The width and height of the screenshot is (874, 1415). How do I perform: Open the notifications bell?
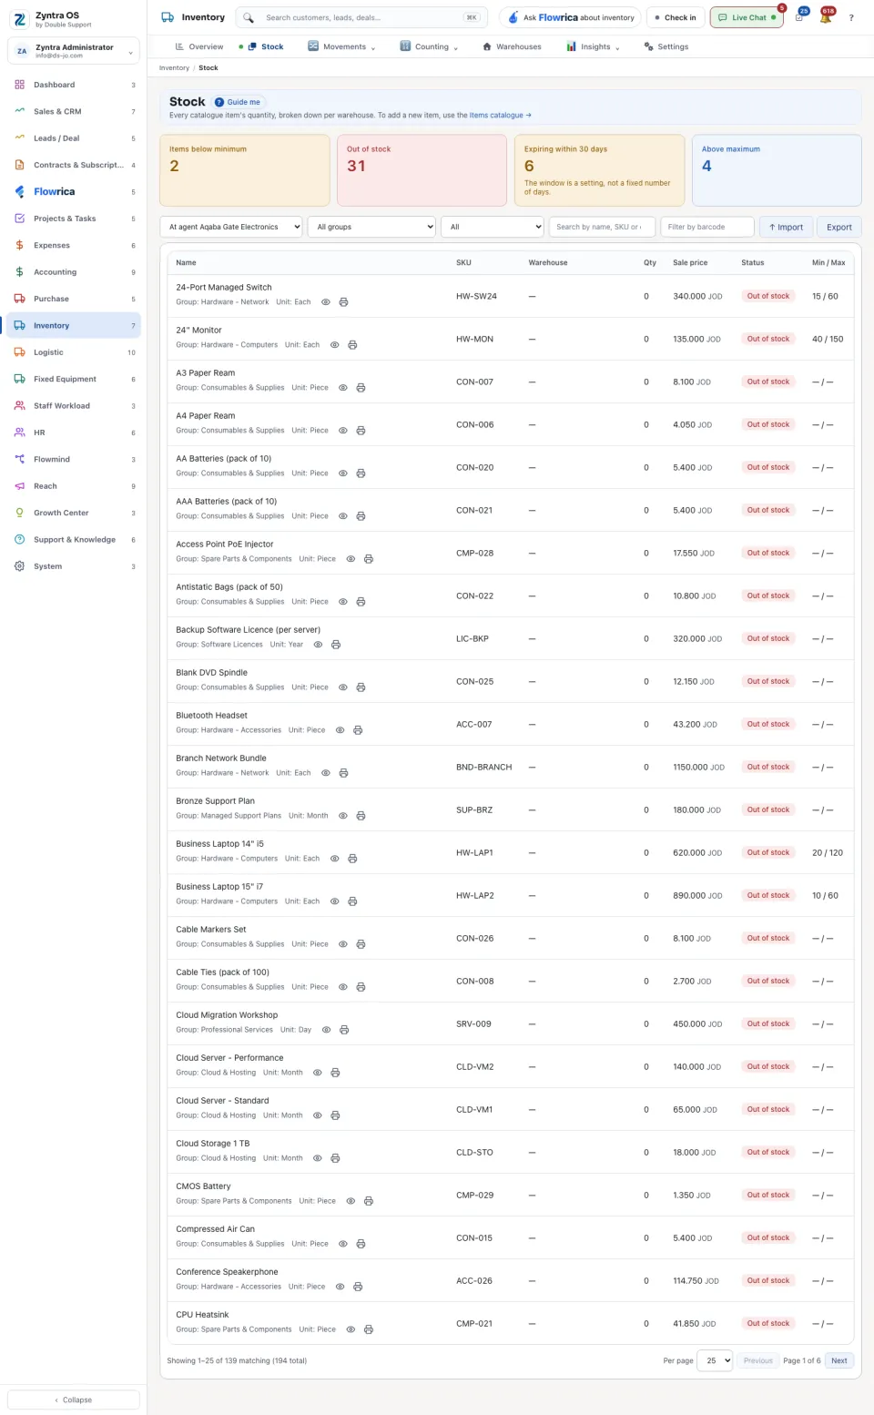pos(826,17)
